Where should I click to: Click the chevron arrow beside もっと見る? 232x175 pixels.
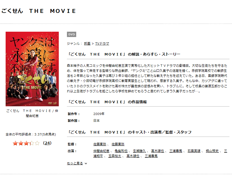coord(86,164)
